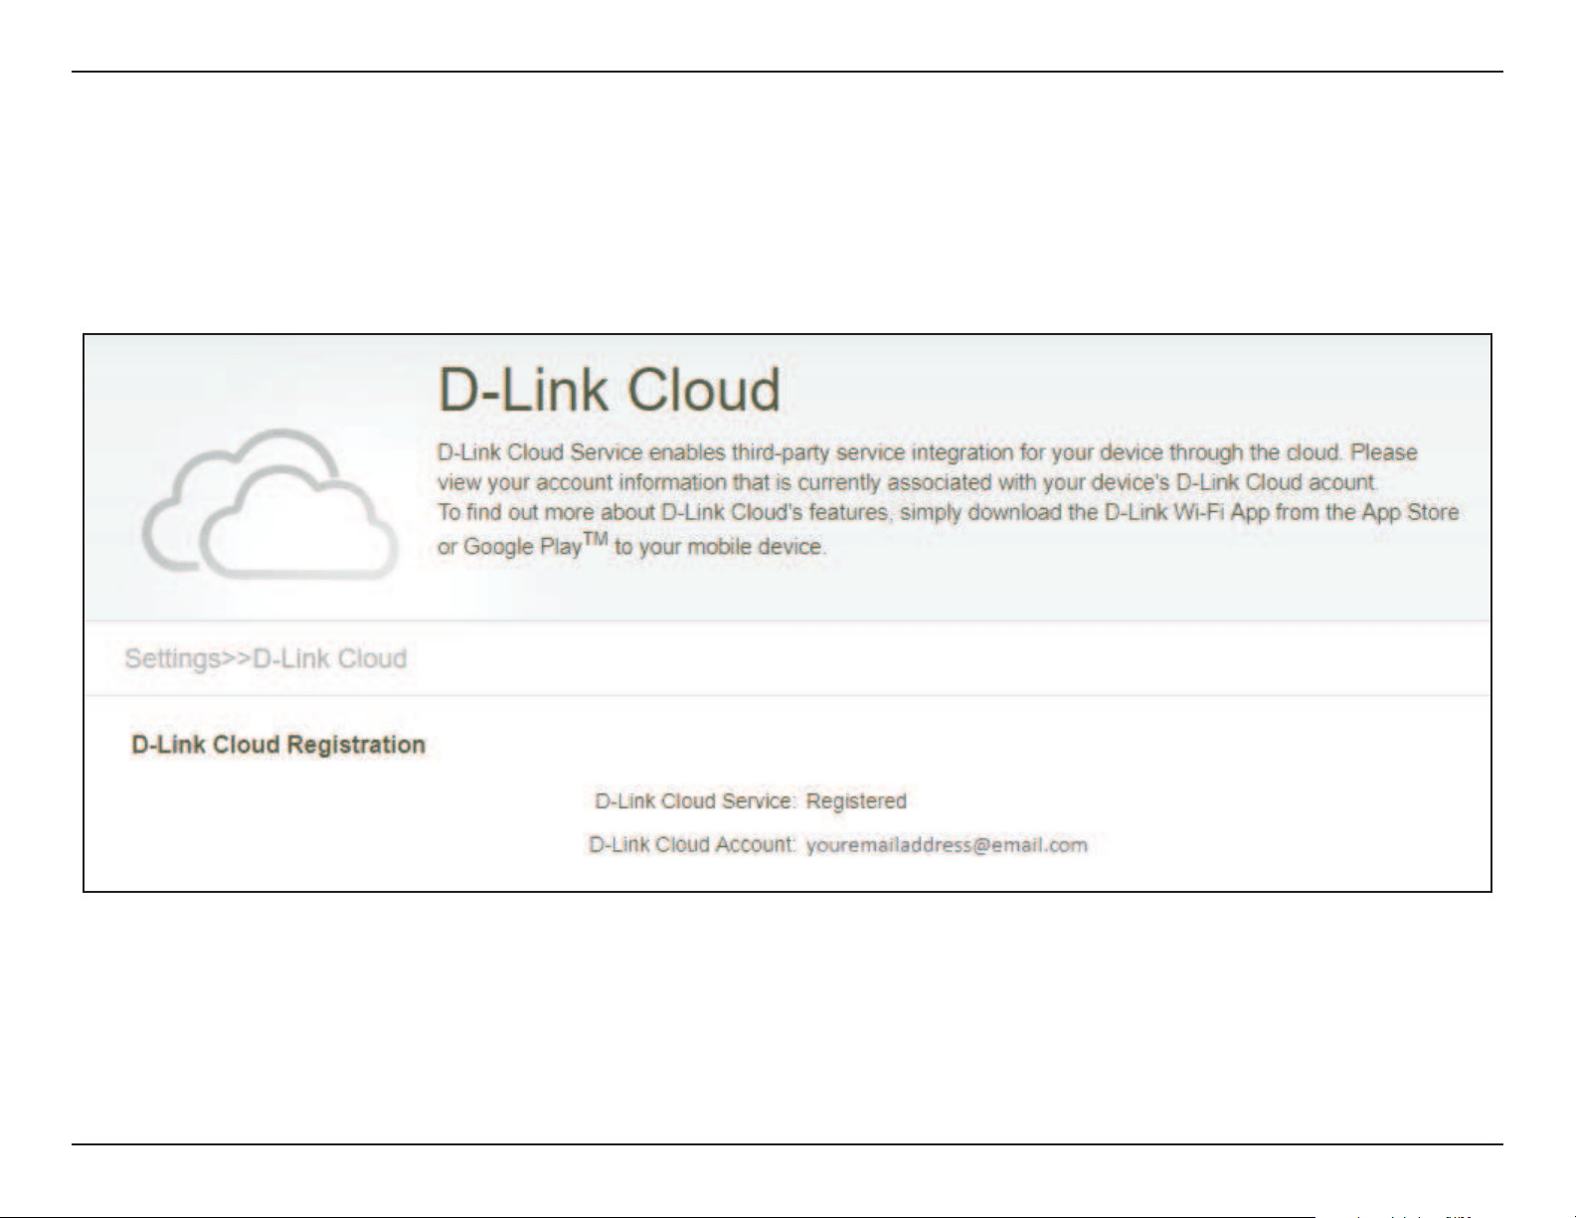The height and width of the screenshot is (1218, 1576).
Task: Click the "D-Link Cloud Service:" label
Action: [695, 801]
